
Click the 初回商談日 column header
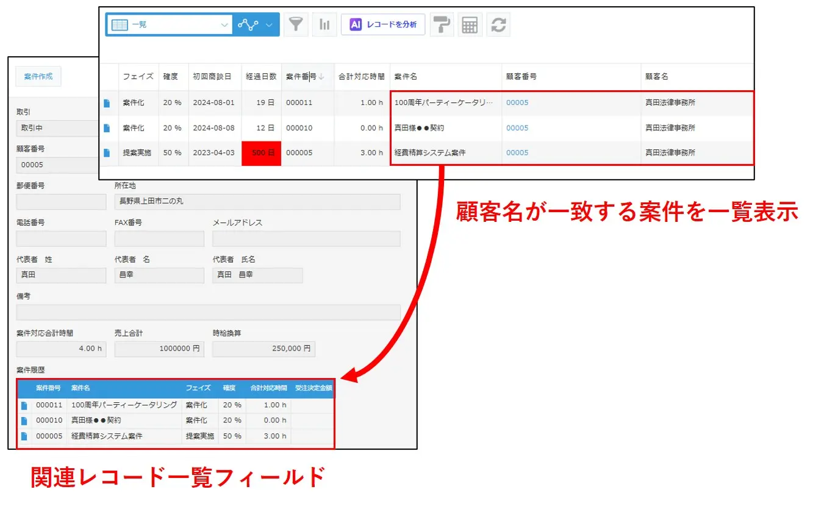click(212, 77)
